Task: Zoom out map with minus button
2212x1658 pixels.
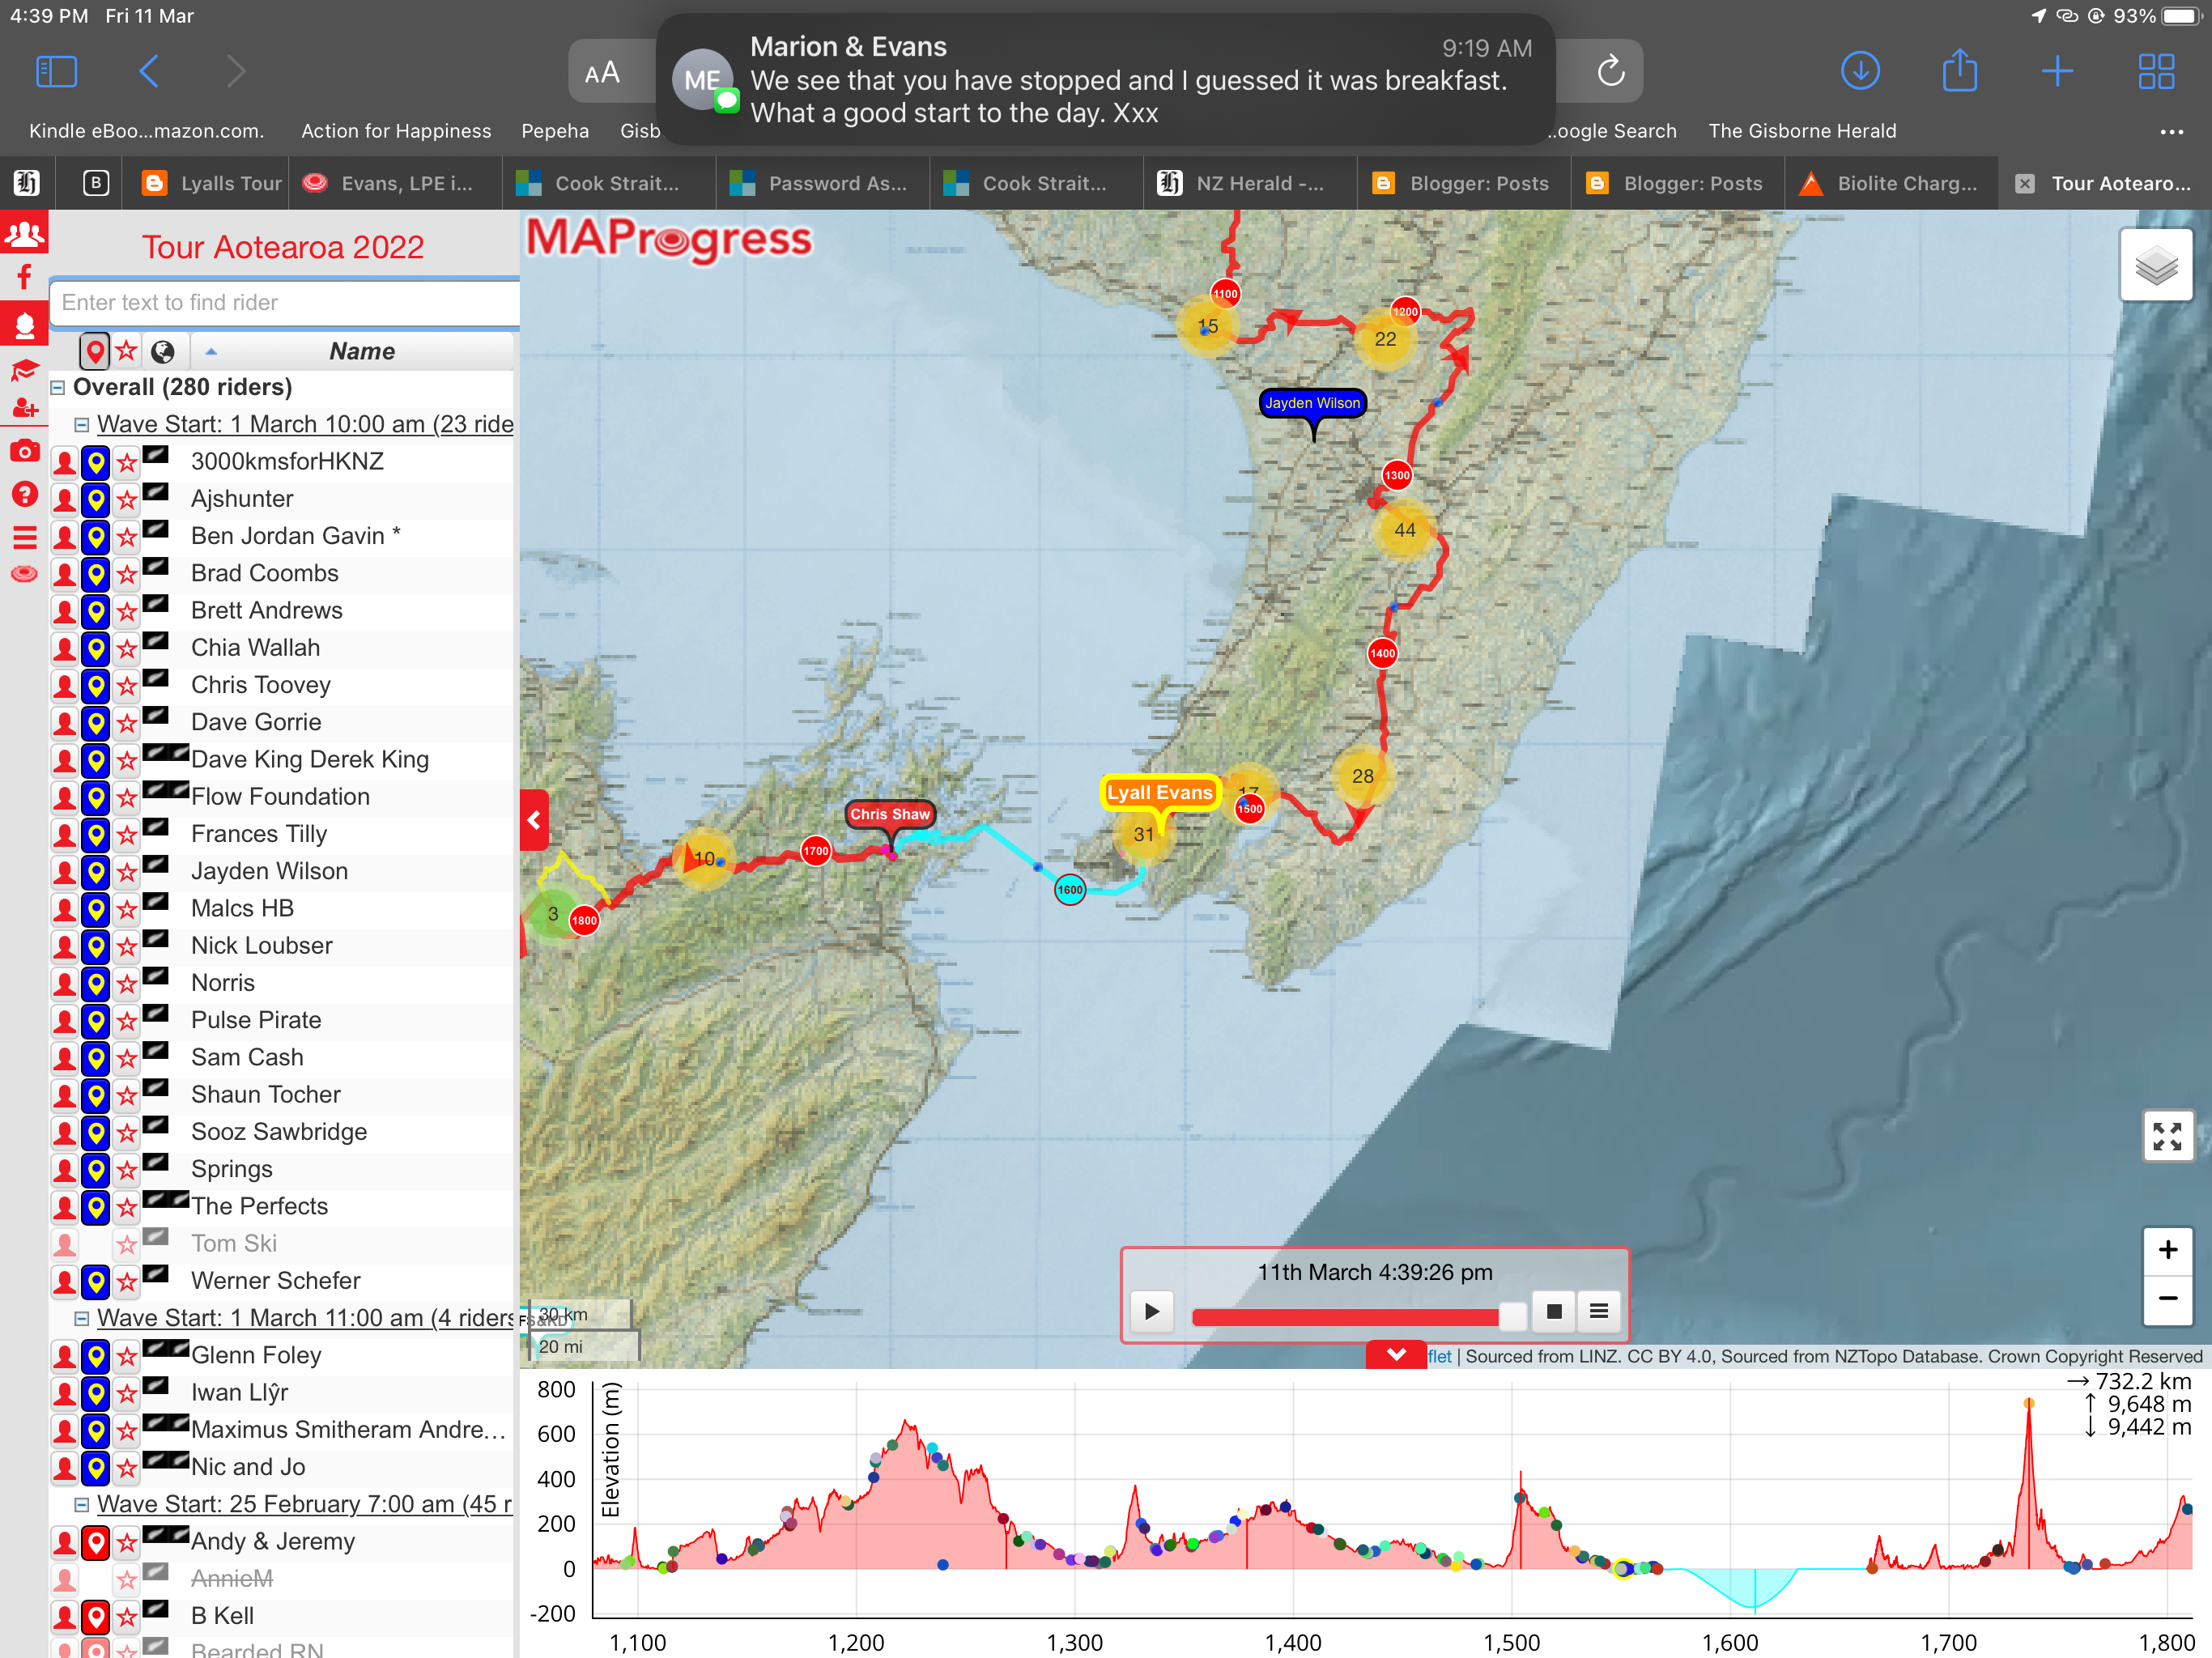Action: click(x=2167, y=1299)
